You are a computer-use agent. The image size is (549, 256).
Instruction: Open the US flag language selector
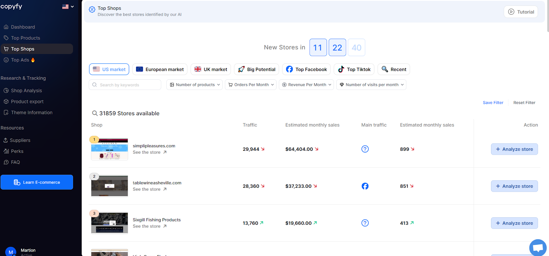pos(68,7)
